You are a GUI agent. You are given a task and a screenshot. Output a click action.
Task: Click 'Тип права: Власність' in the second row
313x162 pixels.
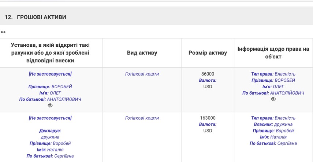(x=273, y=118)
